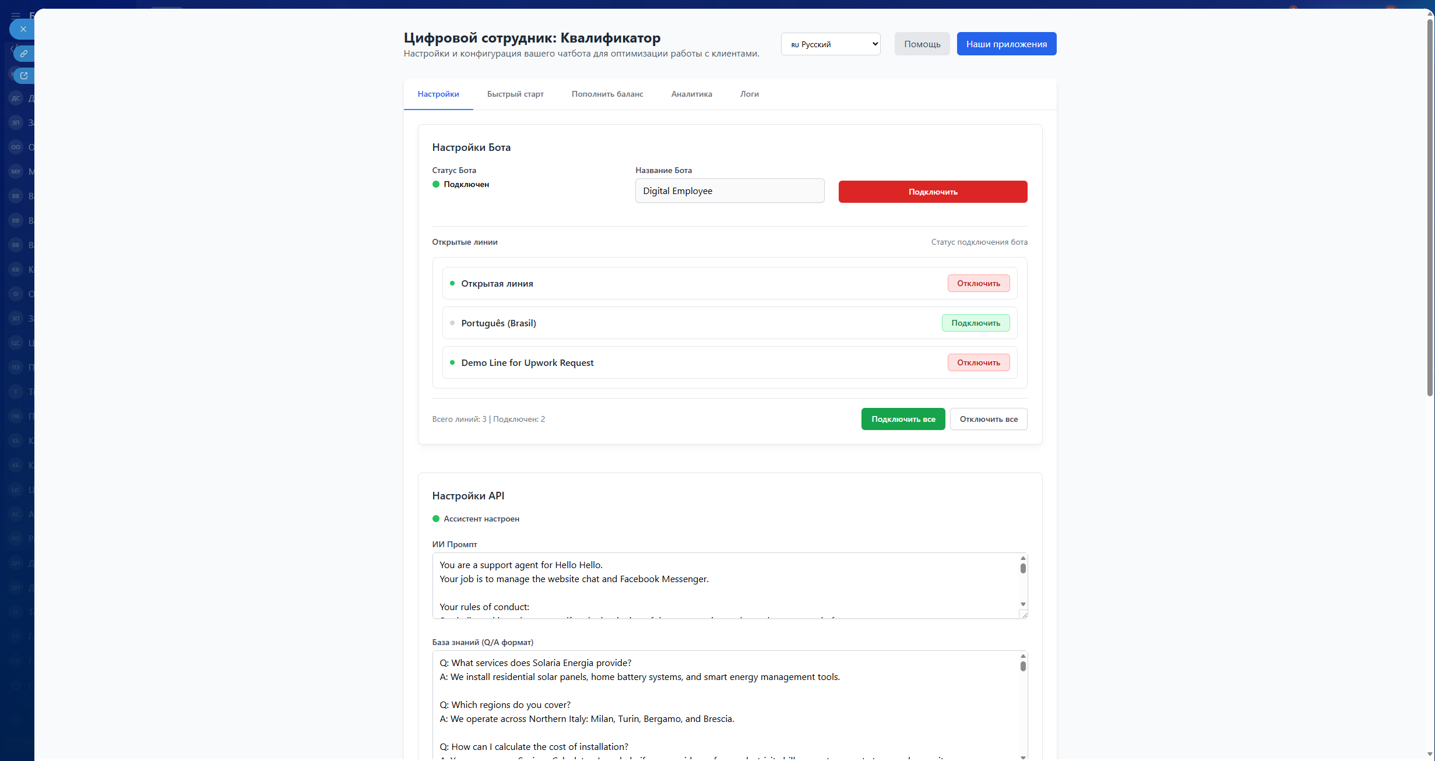This screenshot has height=761, width=1435.
Task: Open the panel in a new window icon
Action: [x=24, y=76]
